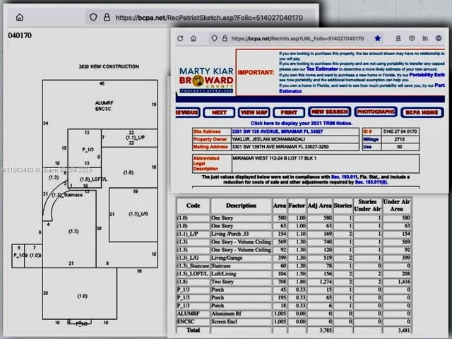452x339 pixels.
Task: Open the PHOTOGRAPHS page
Action: pos(375,112)
